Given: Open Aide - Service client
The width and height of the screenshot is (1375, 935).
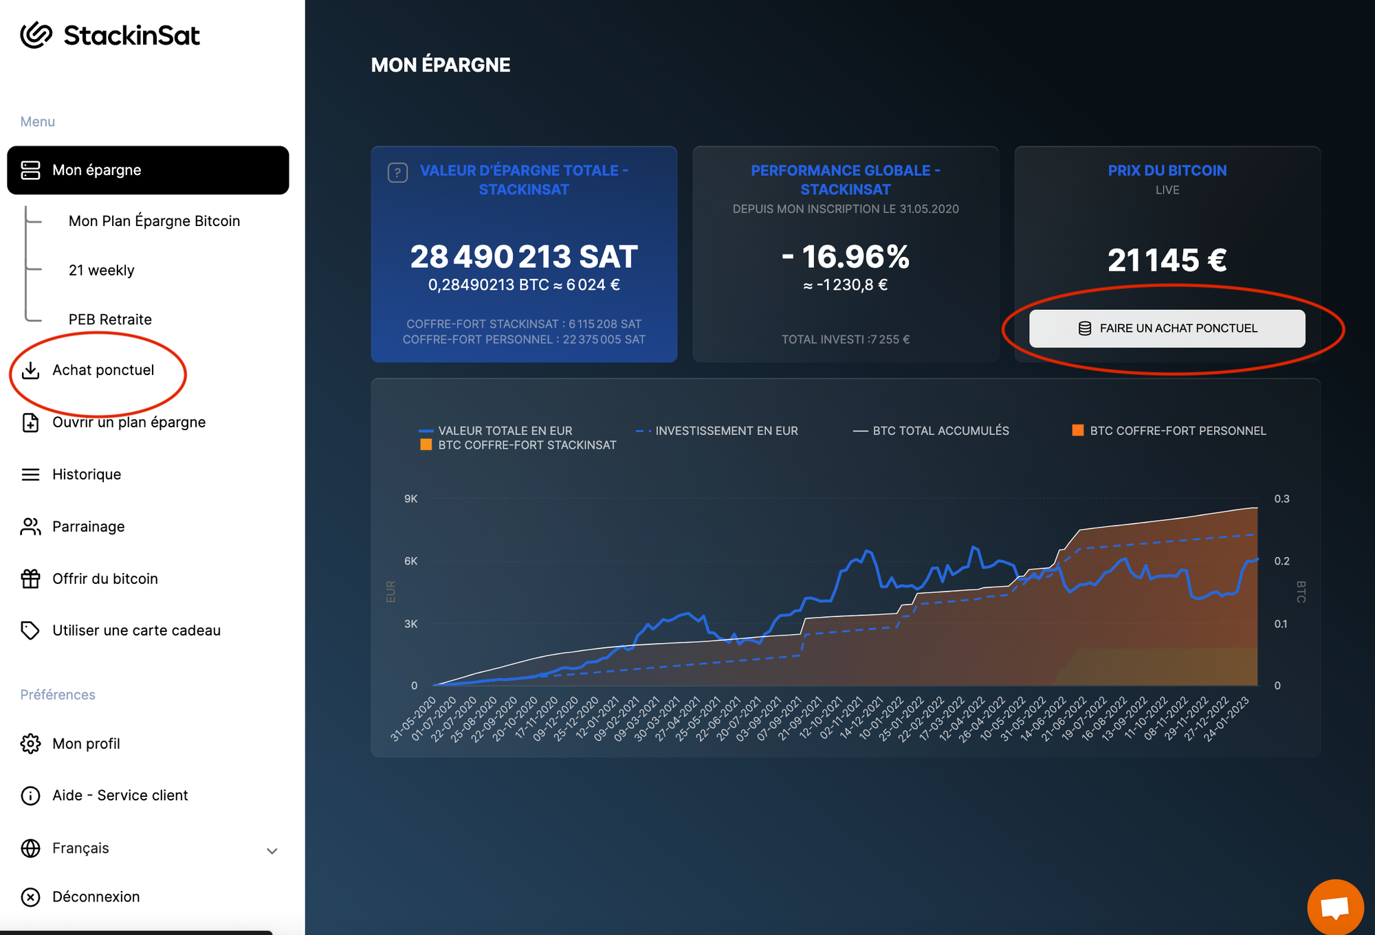Looking at the screenshot, I should [120, 796].
